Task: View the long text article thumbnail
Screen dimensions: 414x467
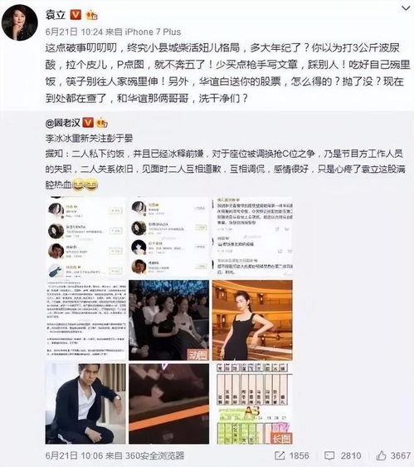Action: click(x=85, y=320)
